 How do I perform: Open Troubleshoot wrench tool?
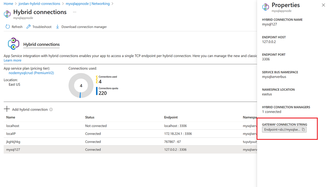coord(29,27)
